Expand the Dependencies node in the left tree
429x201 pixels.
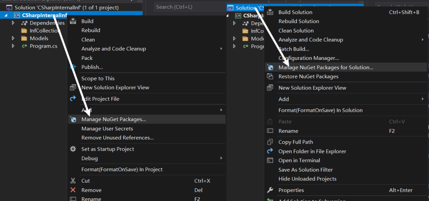(x=13, y=23)
